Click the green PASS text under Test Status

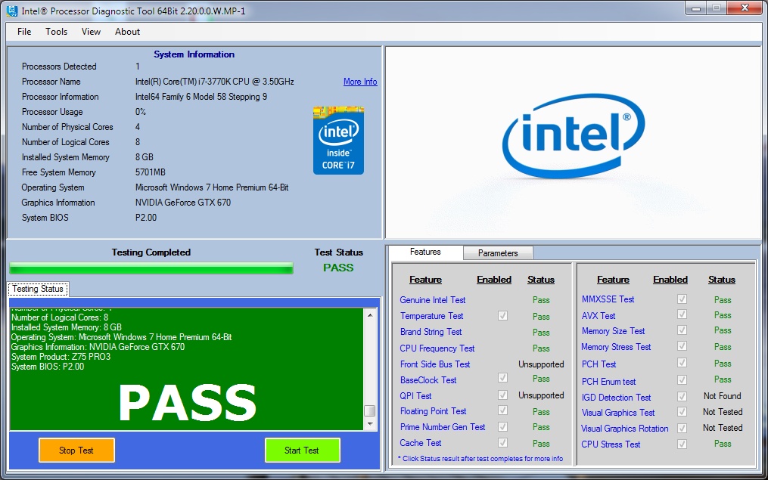(x=338, y=268)
